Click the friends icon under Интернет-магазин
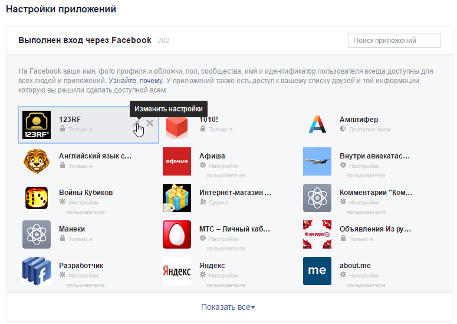This screenshot has height=324, width=457. click(203, 201)
